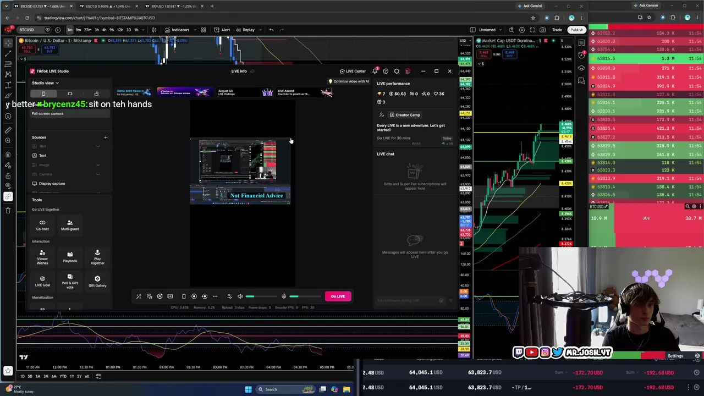Image resolution: width=704 pixels, height=396 pixels.
Task: Click the Publish button in TradingView
Action: [576, 30]
